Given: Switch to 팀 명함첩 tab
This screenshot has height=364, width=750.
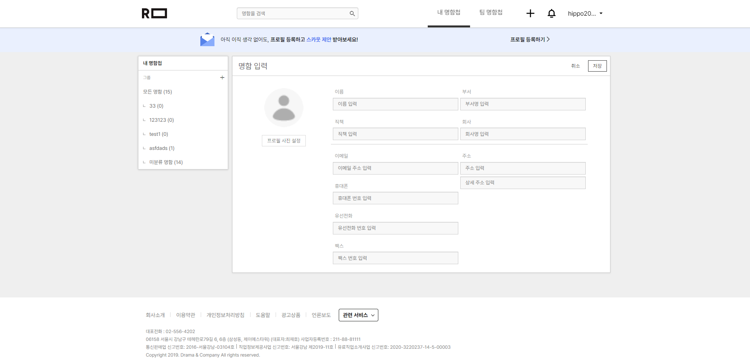Looking at the screenshot, I should (491, 13).
